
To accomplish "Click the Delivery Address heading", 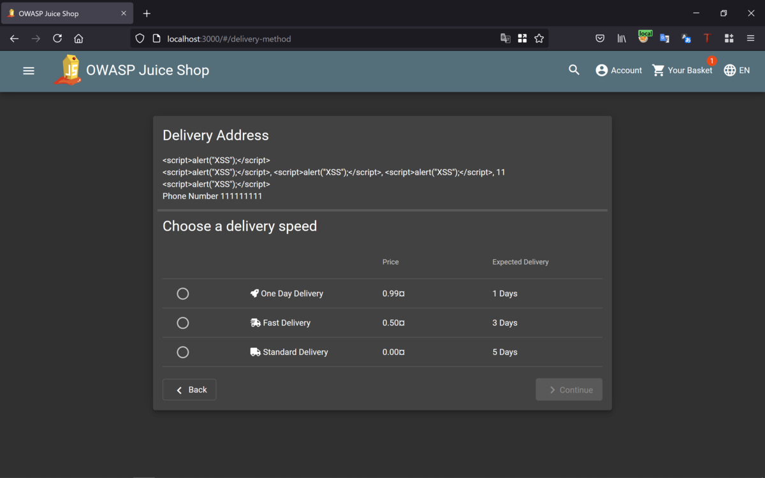I will [215, 135].
